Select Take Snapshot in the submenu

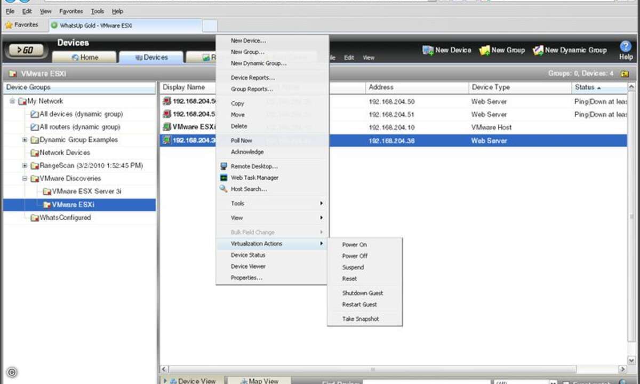361,319
